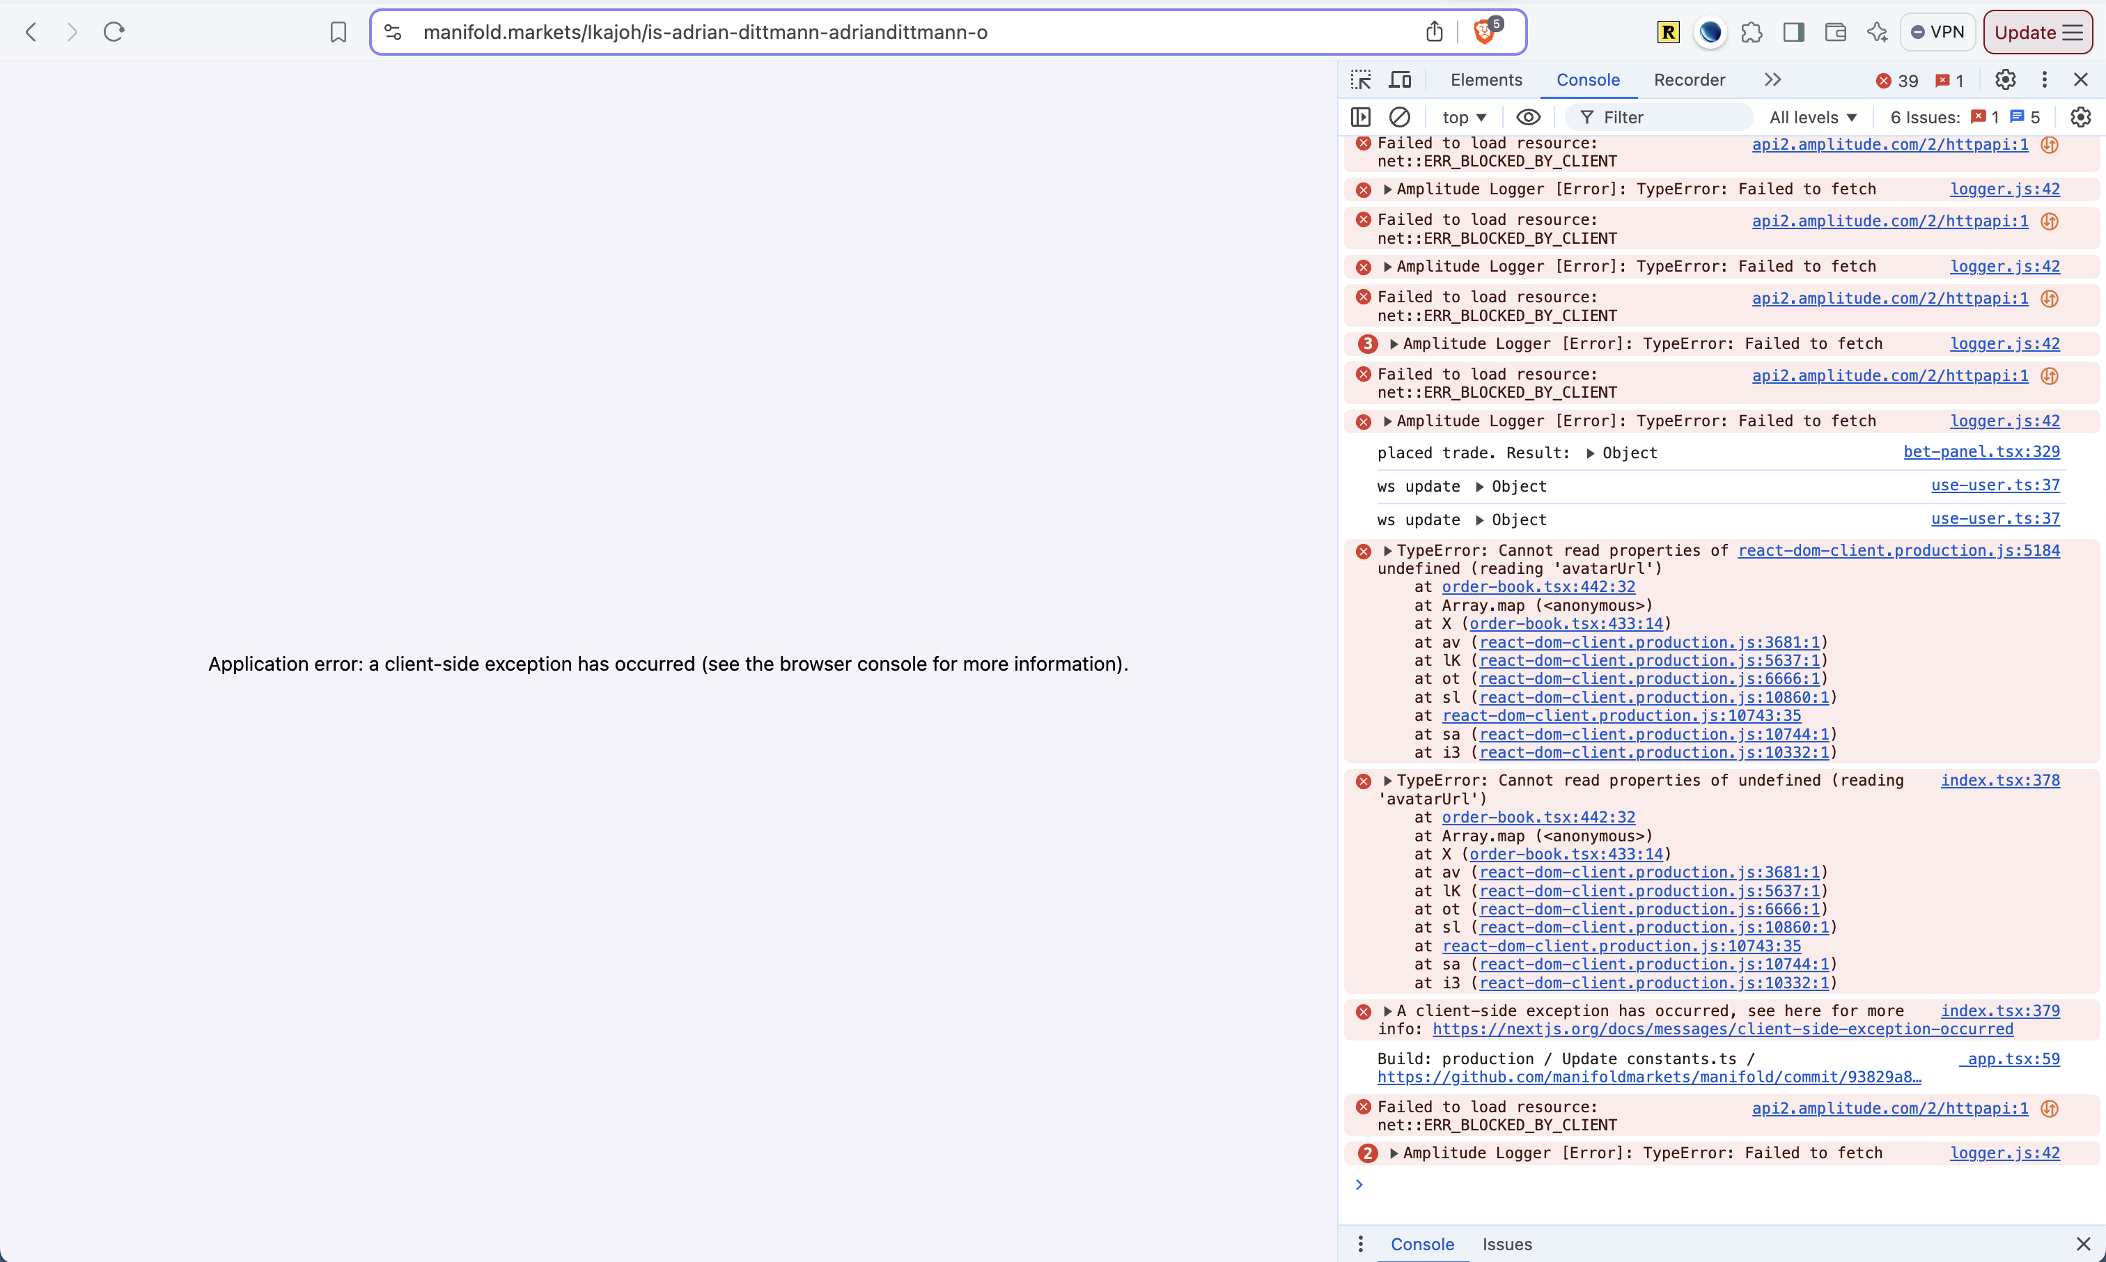Open topmost api2.amplitude.com/2/httpapi:1 link

tap(1889, 145)
